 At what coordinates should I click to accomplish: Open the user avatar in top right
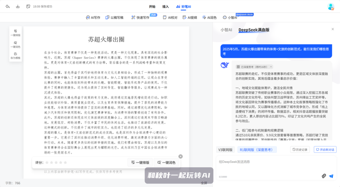click(x=331, y=7)
